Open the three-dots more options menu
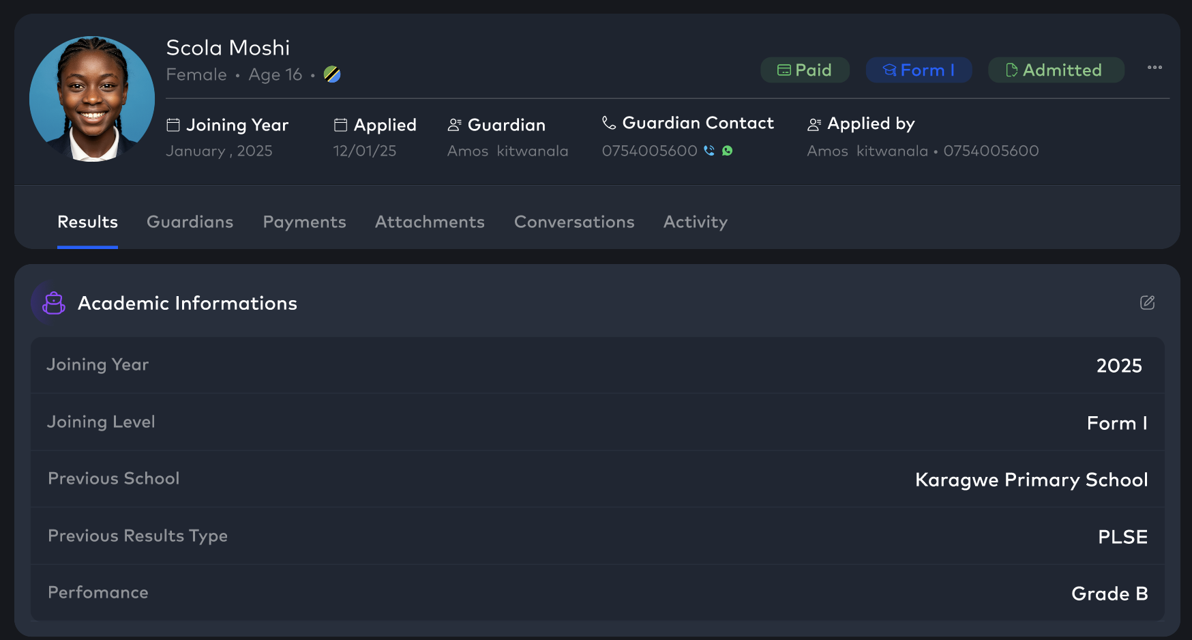This screenshot has height=640, width=1192. (x=1154, y=68)
